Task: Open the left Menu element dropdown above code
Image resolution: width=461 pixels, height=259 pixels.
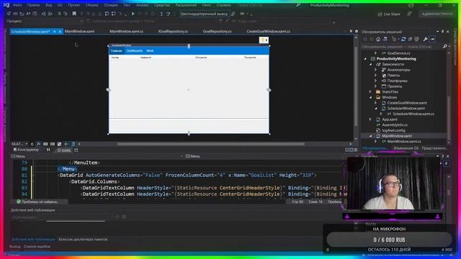Action: click(97, 156)
